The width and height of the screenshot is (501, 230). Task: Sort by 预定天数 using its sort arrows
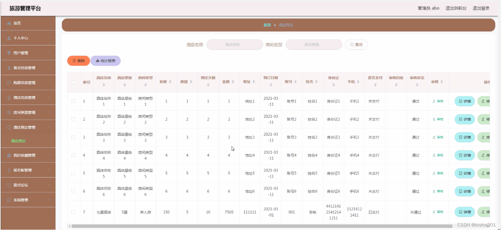(208, 85)
